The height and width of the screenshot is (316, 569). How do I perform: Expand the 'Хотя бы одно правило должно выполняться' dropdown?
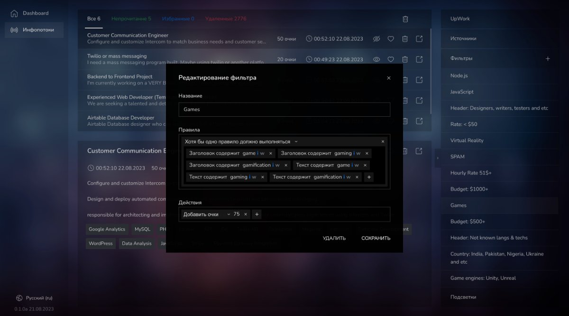[x=296, y=141]
